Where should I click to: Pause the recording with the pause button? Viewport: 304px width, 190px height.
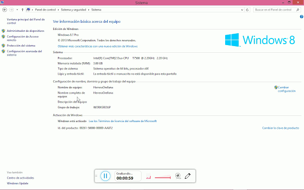(x=105, y=176)
